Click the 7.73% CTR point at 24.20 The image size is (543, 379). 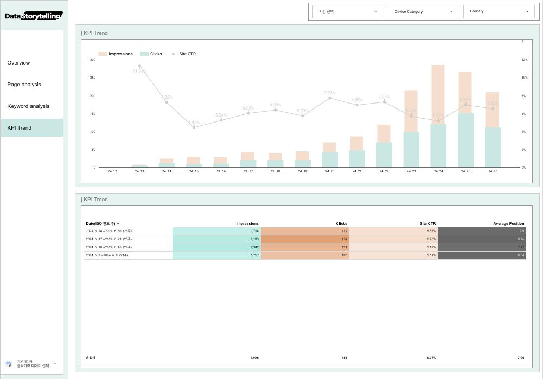click(330, 98)
